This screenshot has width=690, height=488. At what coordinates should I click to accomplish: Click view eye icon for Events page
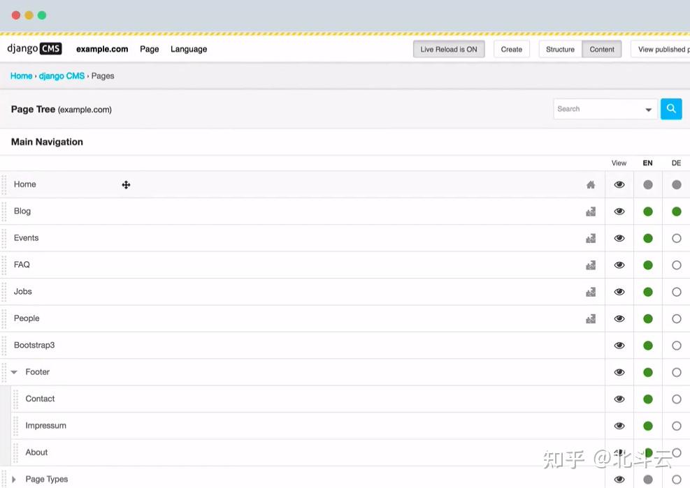[619, 238]
